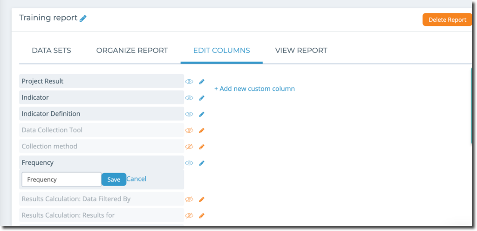Hide the Indicator column with eye icon
The width and height of the screenshot is (477, 231).
189,98
